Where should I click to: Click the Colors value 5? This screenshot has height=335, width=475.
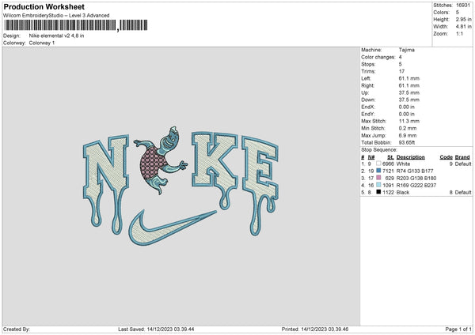[458, 13]
